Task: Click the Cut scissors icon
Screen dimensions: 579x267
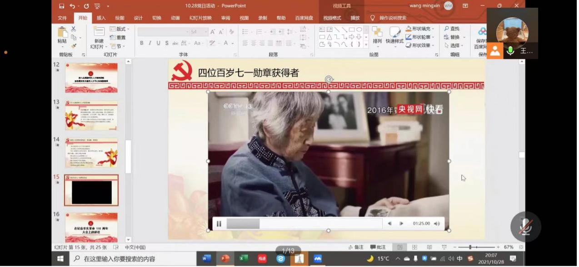Action: tap(74, 29)
